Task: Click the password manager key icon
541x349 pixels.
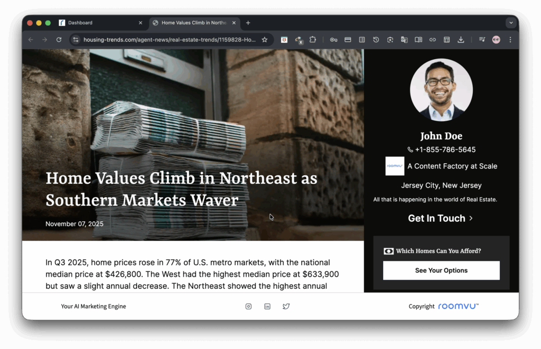Action: point(333,40)
